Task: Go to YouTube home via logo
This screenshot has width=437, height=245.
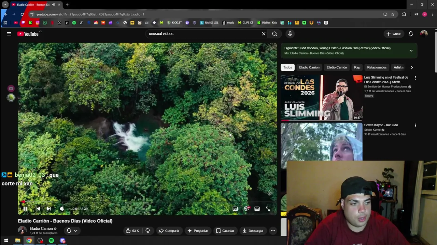Action: pos(28,34)
